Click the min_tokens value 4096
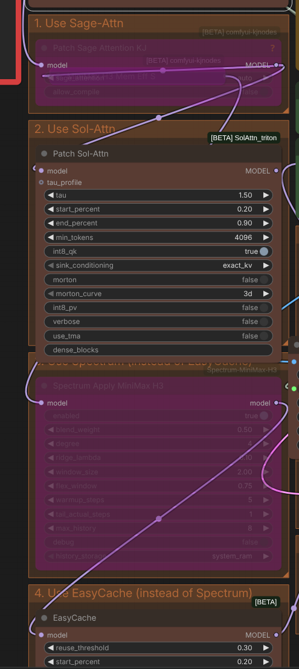 243,238
